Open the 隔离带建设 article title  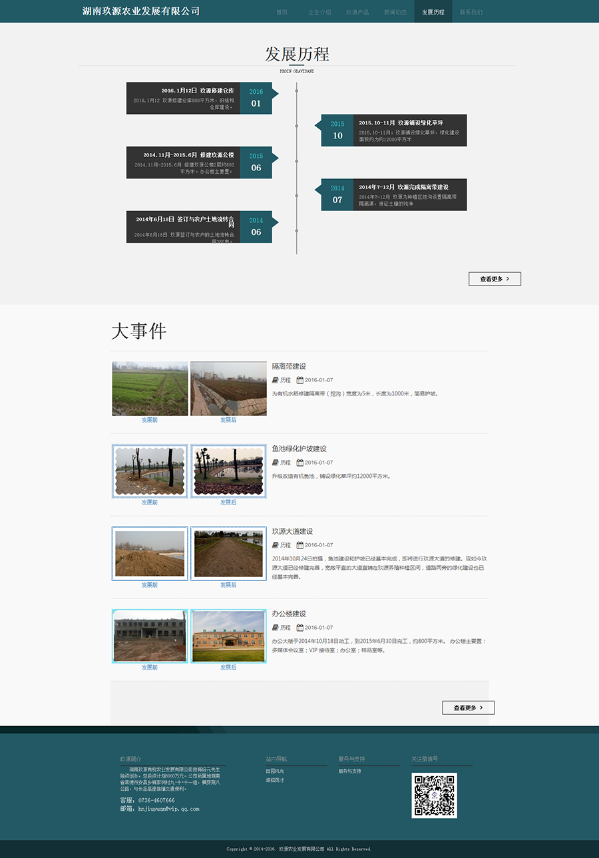[289, 366]
